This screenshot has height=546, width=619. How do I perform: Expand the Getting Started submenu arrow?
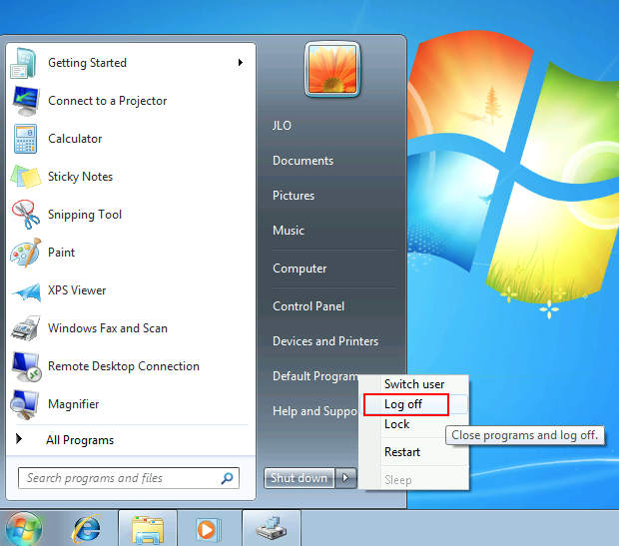[x=241, y=63]
